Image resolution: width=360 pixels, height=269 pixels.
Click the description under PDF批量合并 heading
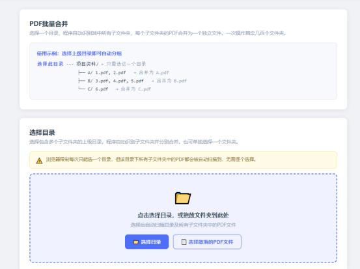coord(158,33)
